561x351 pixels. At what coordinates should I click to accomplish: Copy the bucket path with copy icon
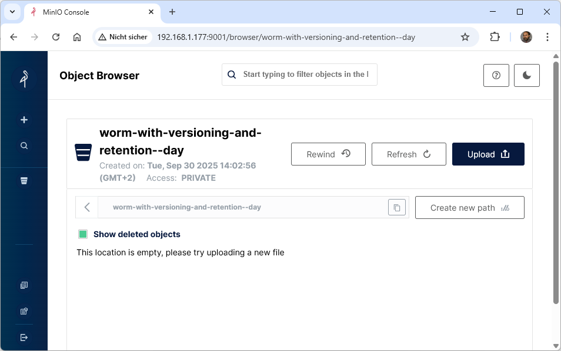coord(397,207)
